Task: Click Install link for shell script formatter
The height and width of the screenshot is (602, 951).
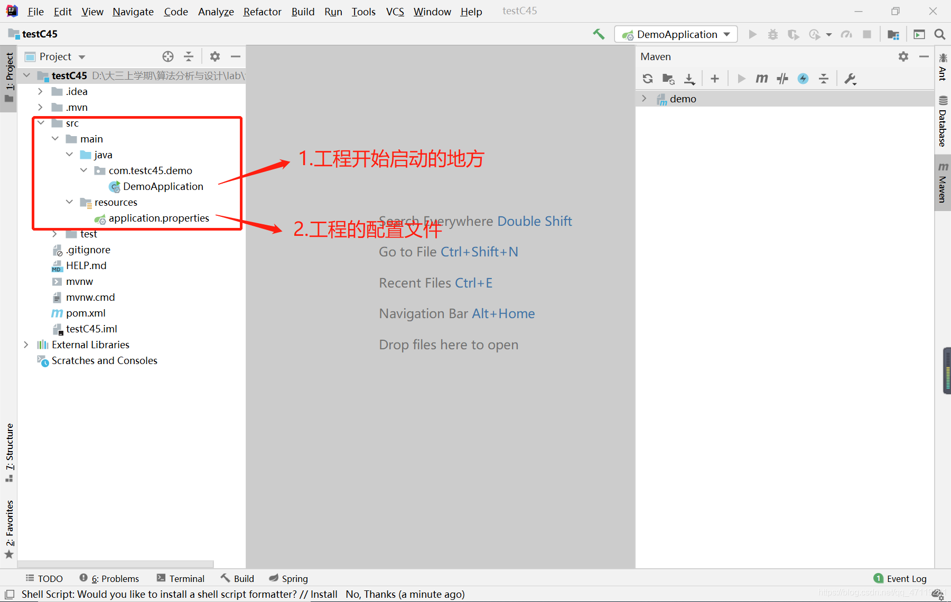Action: point(324,594)
